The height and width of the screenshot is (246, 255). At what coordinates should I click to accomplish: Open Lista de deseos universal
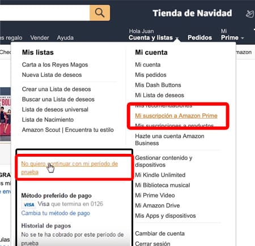pyautogui.click(x=55, y=109)
